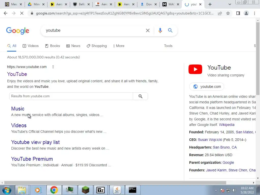Click the taskbar clock showing 10:22 AM
Viewport: 260px width, 195px height.
pos(247,190)
